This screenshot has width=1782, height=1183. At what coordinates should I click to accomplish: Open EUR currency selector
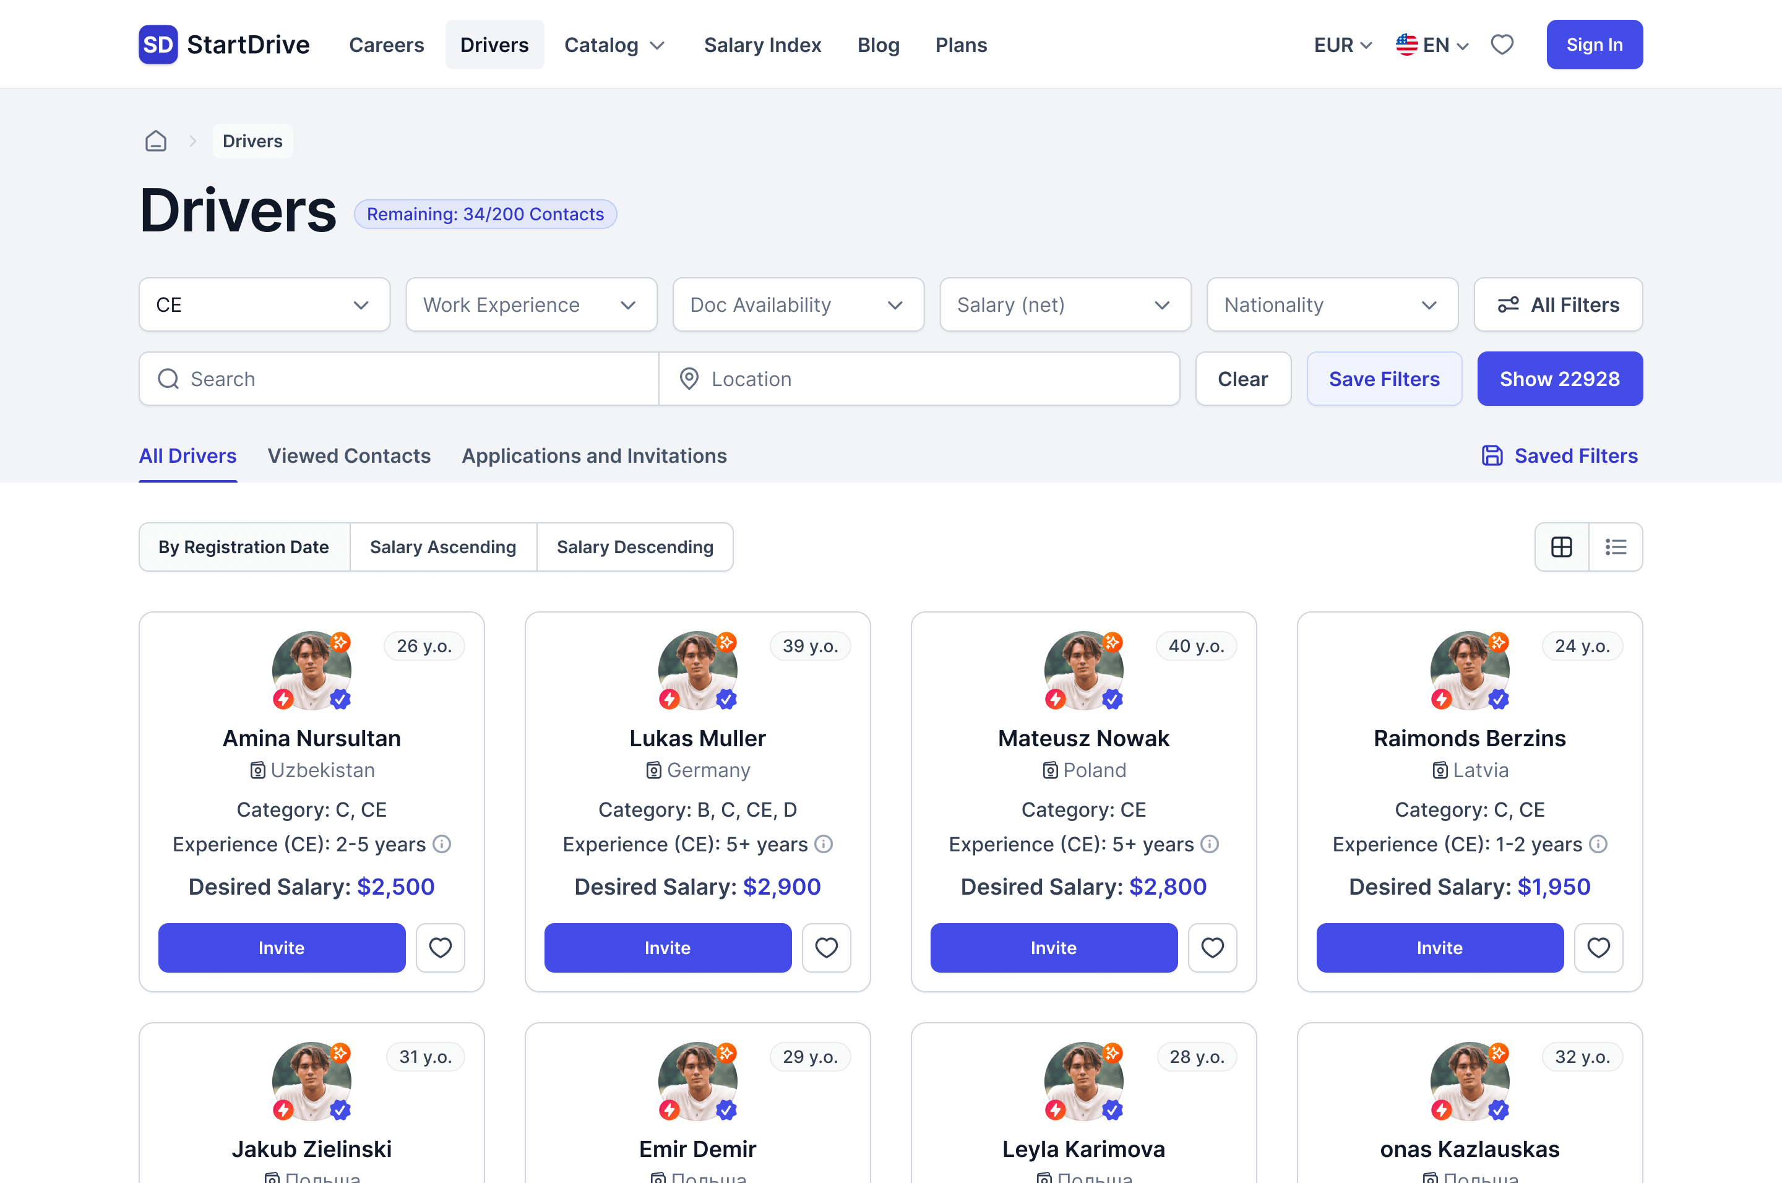[x=1342, y=45]
